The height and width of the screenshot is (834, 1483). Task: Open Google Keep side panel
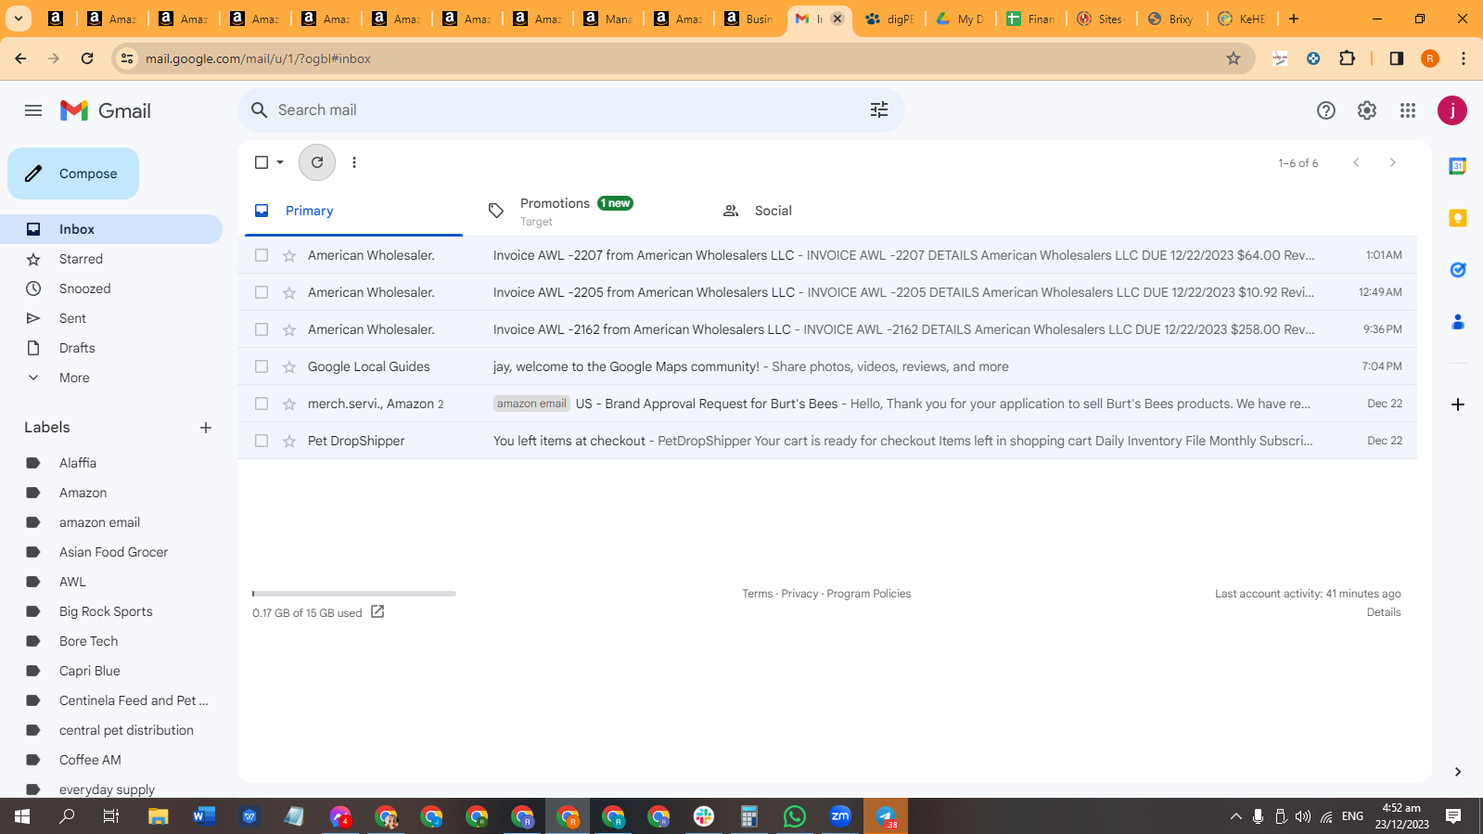1458,218
